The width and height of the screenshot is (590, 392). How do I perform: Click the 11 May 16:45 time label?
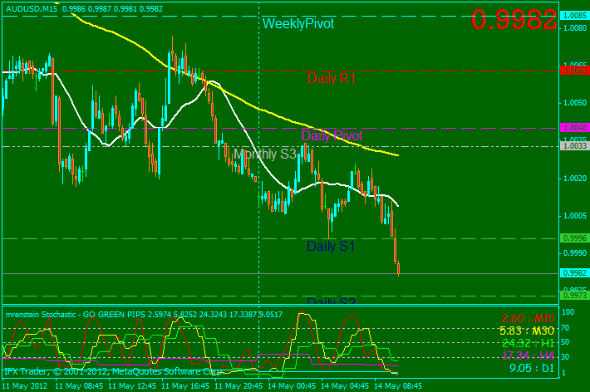184,386
